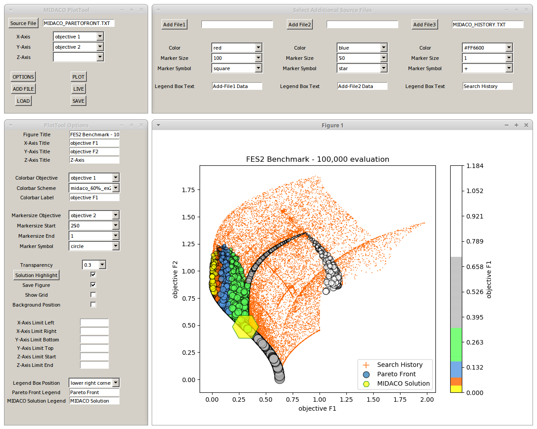The width and height of the screenshot is (537, 429).
Task: Click the SAVE button
Action: pos(78,101)
